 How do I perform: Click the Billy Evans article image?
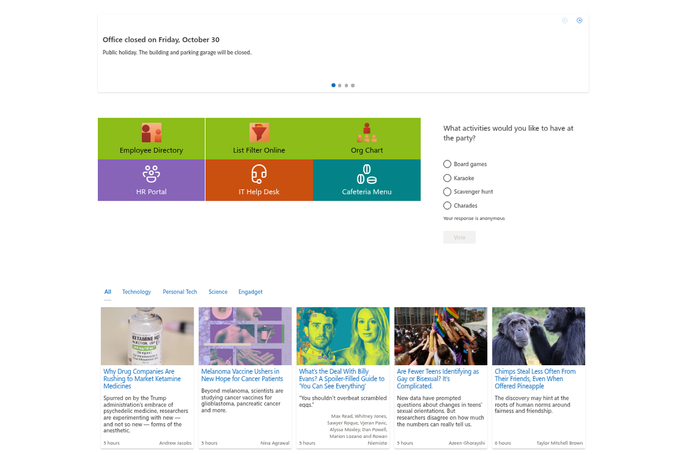(343, 336)
